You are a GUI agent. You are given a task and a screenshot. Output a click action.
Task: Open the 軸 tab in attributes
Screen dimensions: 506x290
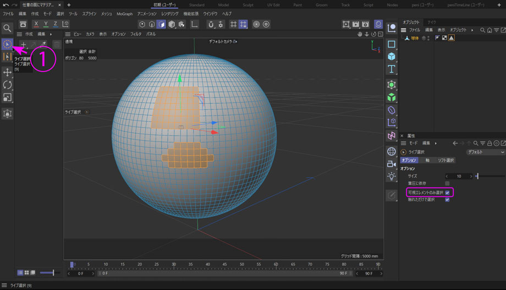coord(428,160)
